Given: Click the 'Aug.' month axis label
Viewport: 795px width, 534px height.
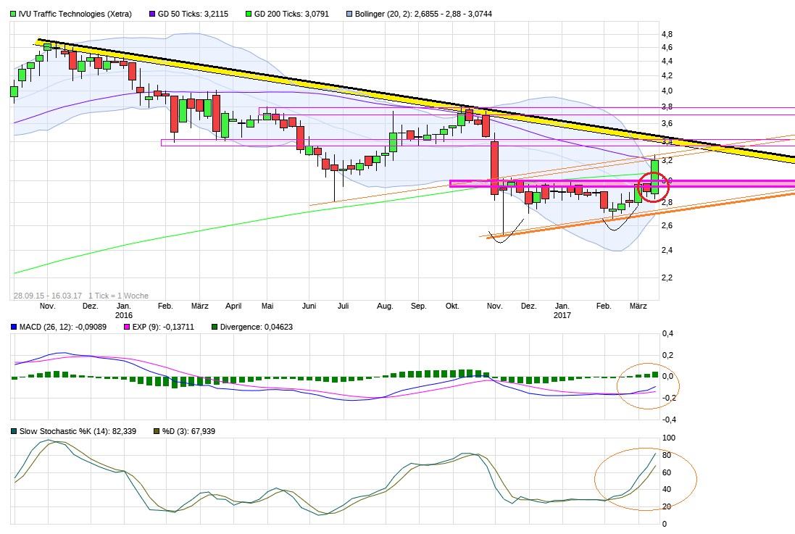Looking at the screenshot, I should pos(385,306).
